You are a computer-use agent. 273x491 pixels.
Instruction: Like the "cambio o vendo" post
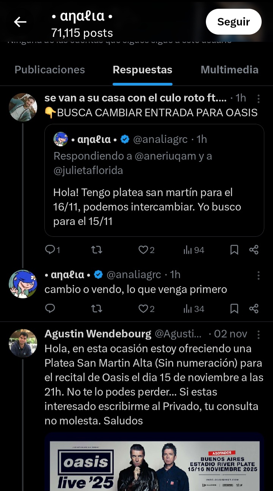pyautogui.click(x=143, y=309)
